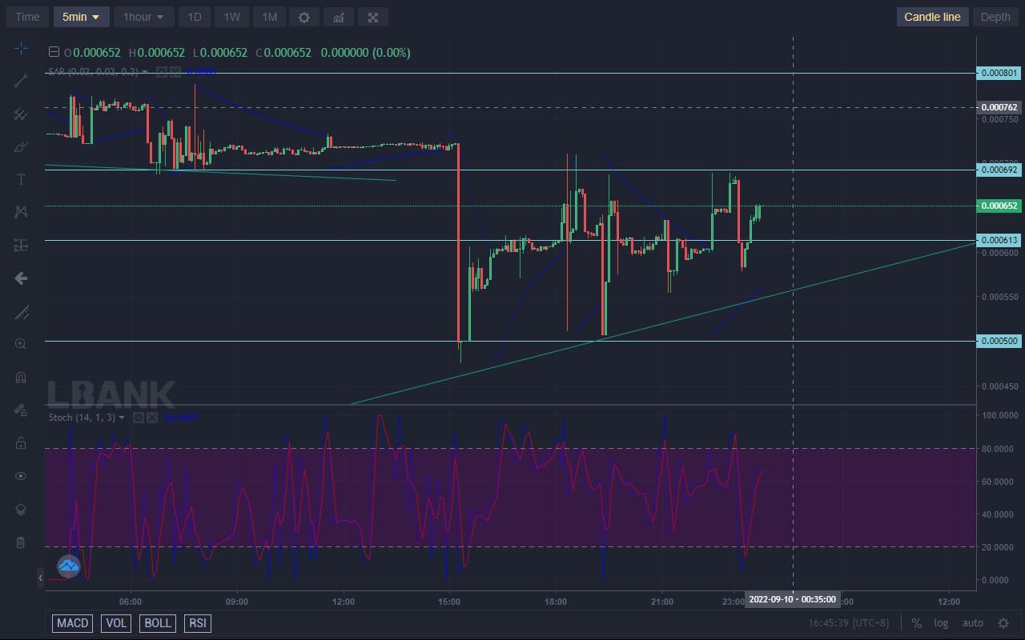Viewport: 1025px width, 640px height.
Task: Click the 0.000500 price line label
Action: point(999,341)
